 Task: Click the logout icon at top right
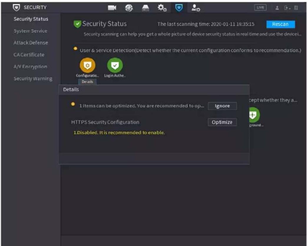pos(287,8)
